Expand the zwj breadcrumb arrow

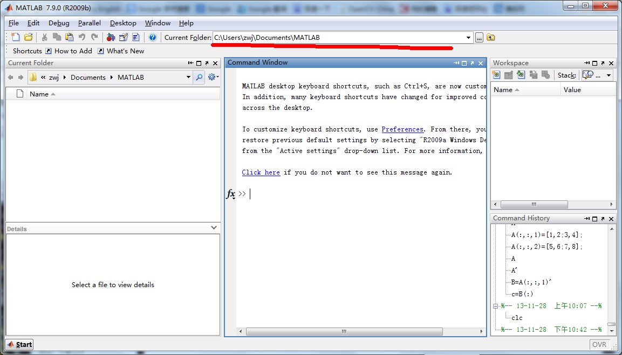[64, 77]
